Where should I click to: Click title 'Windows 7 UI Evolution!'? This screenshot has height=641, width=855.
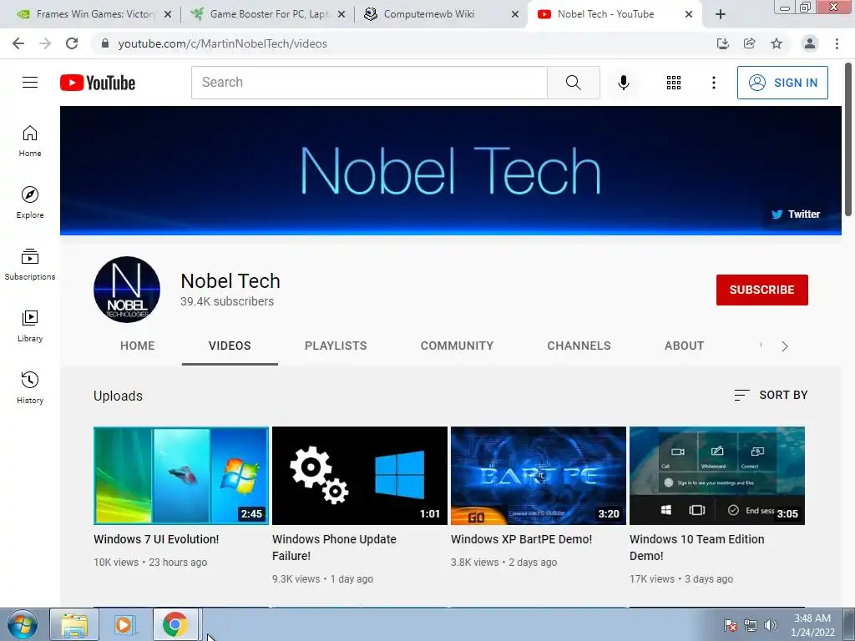coord(156,539)
